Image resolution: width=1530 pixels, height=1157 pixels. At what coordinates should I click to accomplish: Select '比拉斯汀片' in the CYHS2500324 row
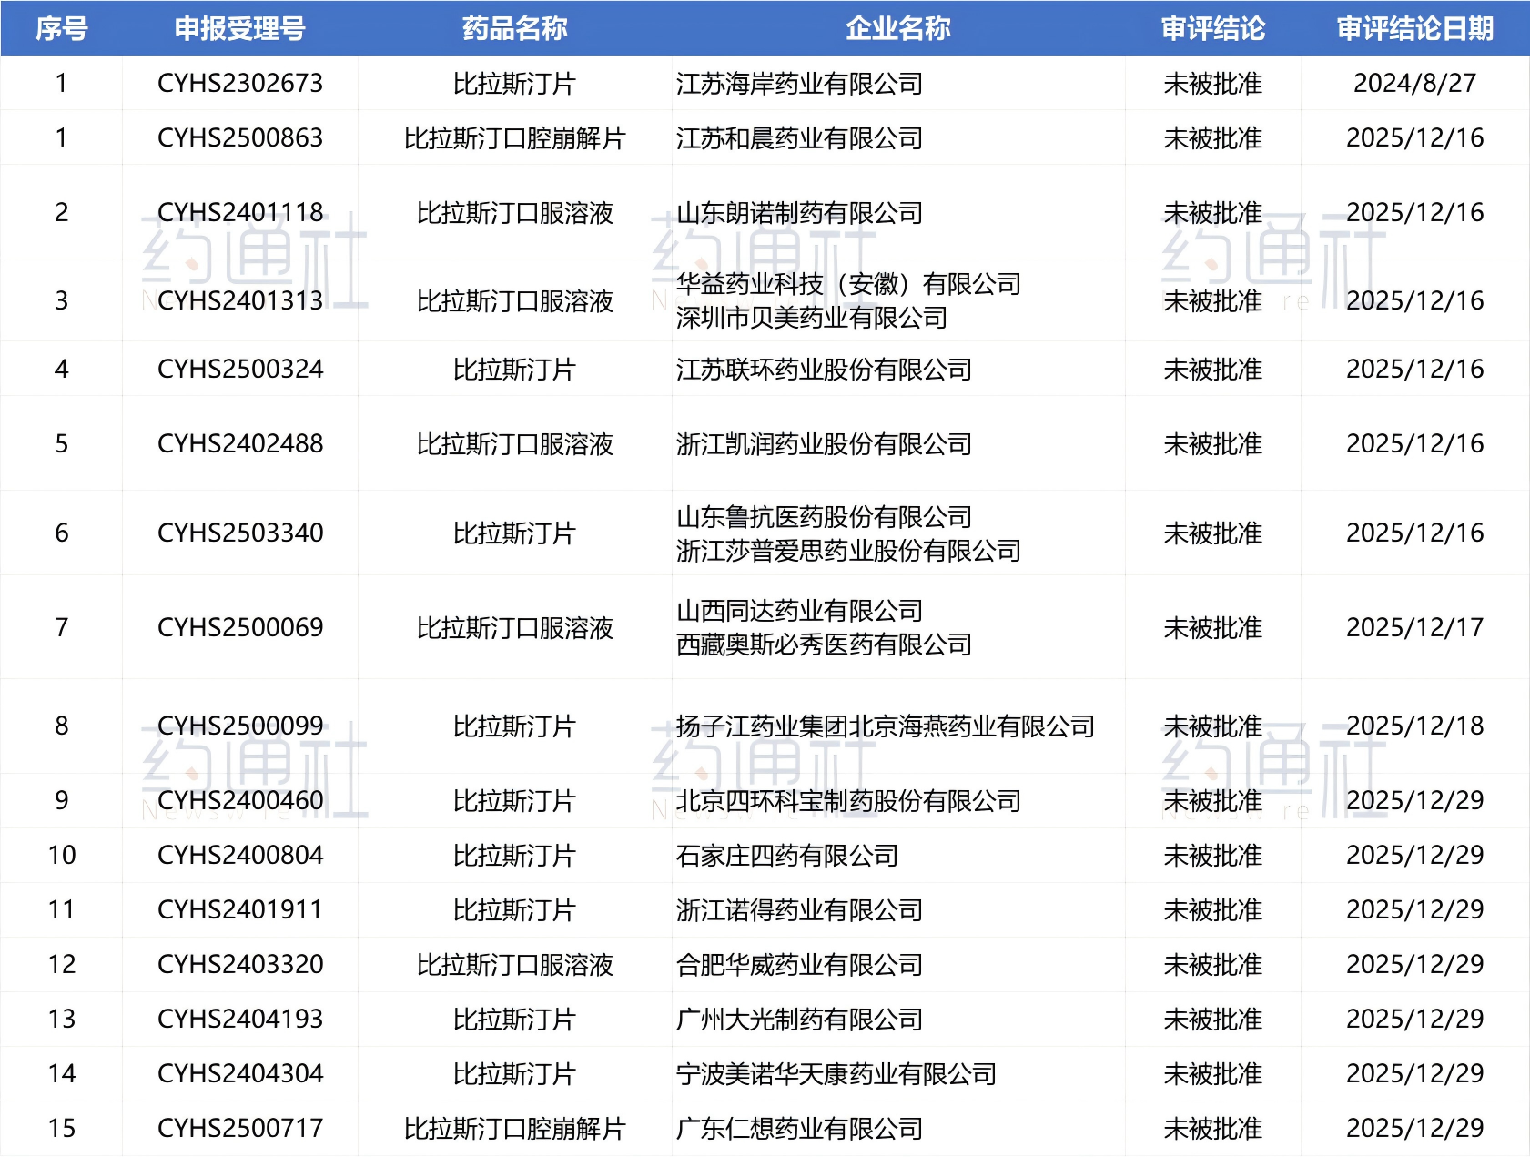[x=515, y=370]
